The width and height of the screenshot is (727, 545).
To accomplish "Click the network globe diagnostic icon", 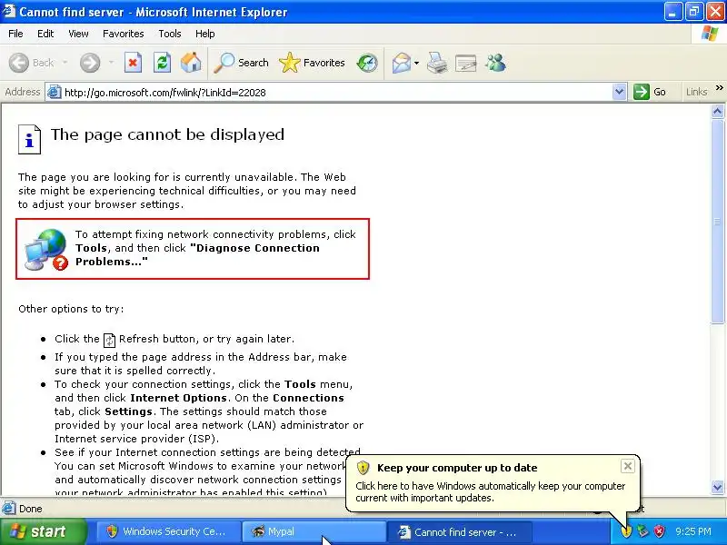I will 46,249.
